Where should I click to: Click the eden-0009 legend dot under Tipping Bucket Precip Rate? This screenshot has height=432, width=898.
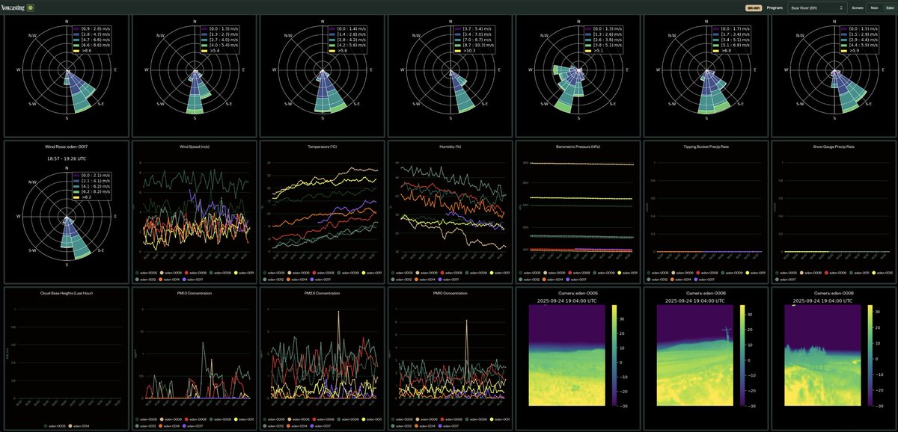tap(722, 273)
